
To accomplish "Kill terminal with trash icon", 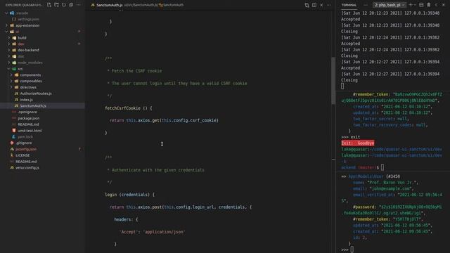I will tap(429, 5).
